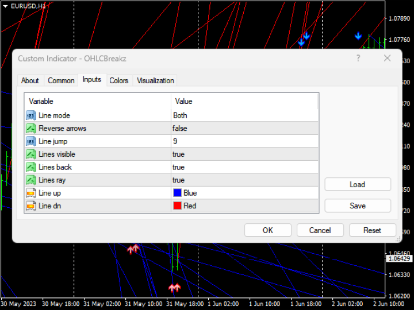Image resolution: width=414 pixels, height=310 pixels.
Task: Toggle the Lines visible true value
Action: (244, 154)
